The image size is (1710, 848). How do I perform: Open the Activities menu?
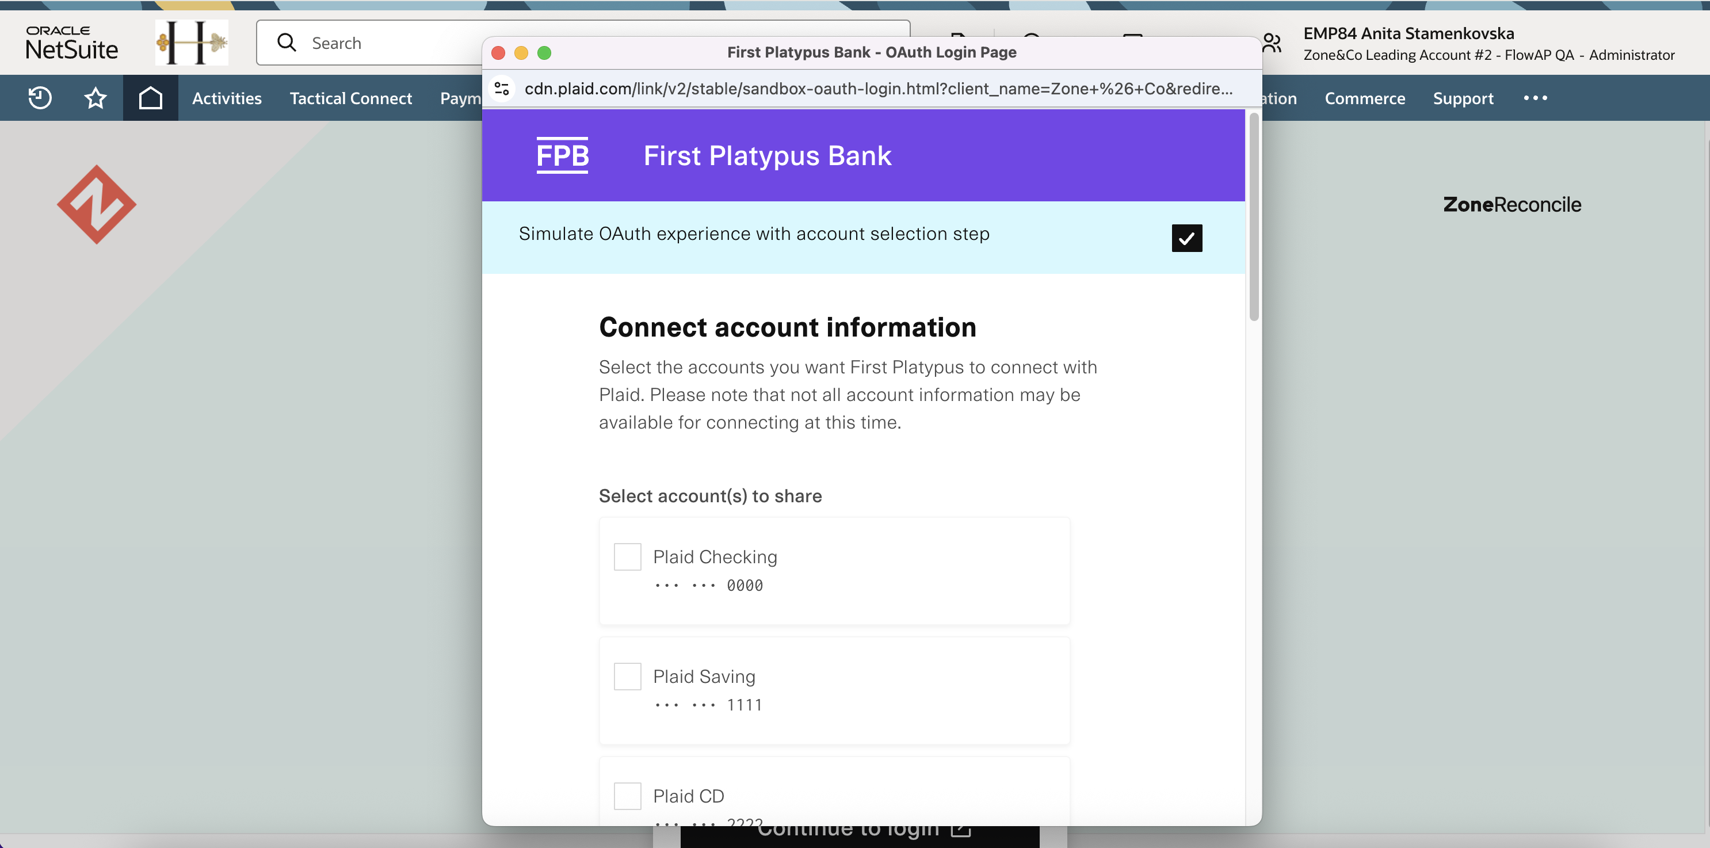click(227, 98)
